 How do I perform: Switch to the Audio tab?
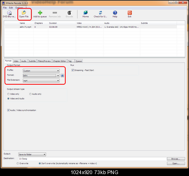pyautogui.click(x=24, y=61)
